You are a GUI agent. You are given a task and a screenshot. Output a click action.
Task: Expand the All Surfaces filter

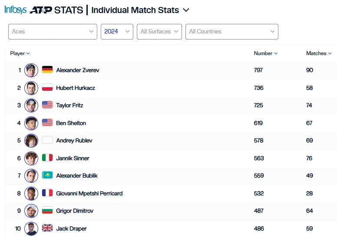pyautogui.click(x=159, y=32)
